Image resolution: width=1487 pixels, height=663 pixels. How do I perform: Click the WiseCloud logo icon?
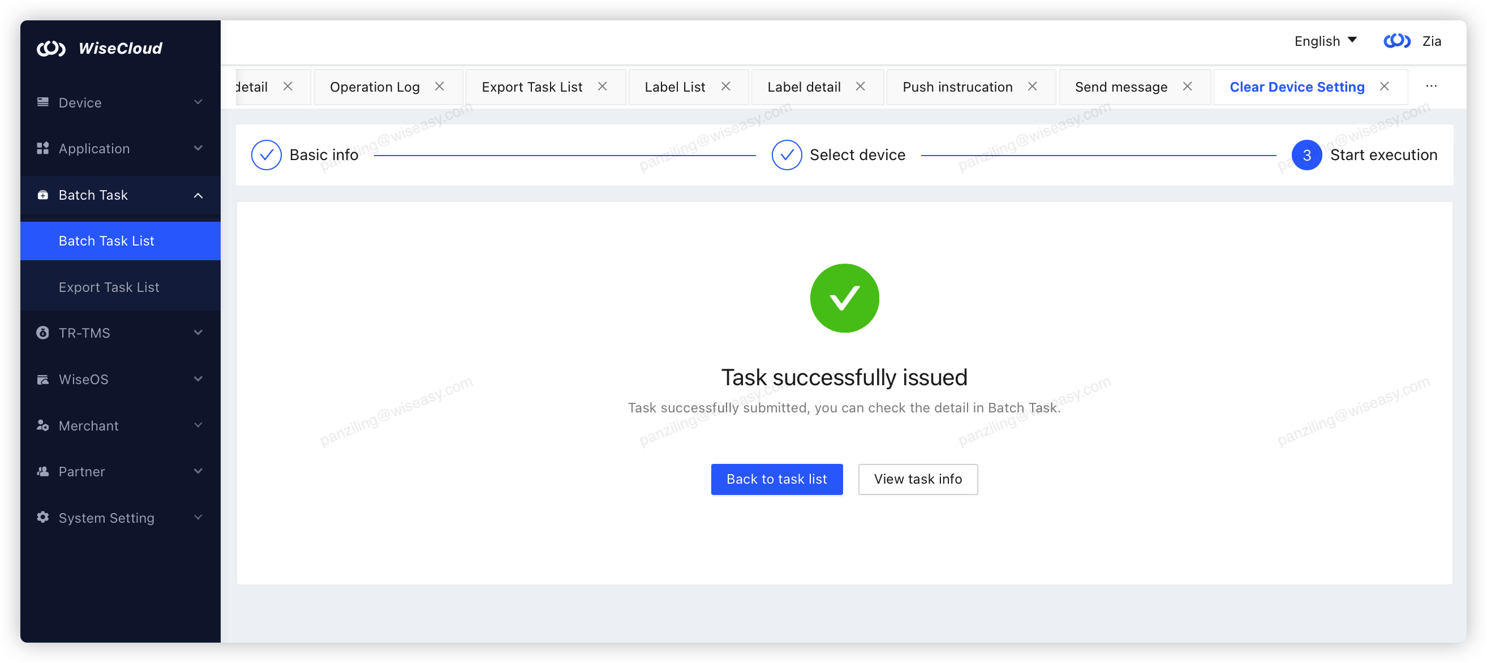pyautogui.click(x=51, y=49)
